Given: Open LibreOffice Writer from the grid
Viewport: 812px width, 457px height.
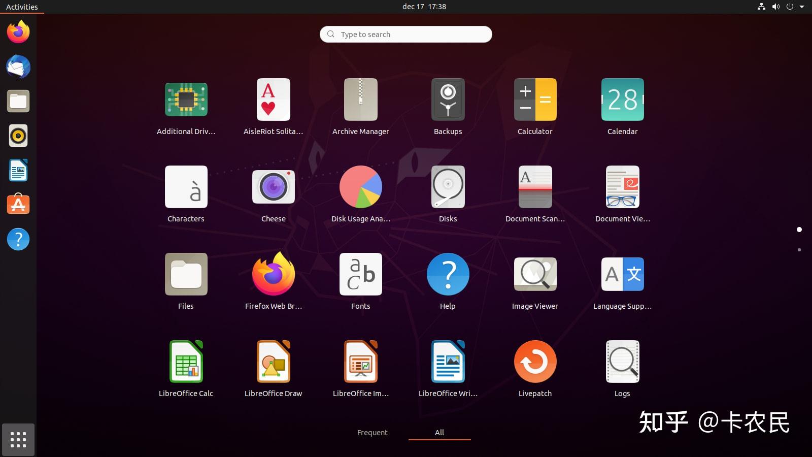Looking at the screenshot, I should [448, 362].
